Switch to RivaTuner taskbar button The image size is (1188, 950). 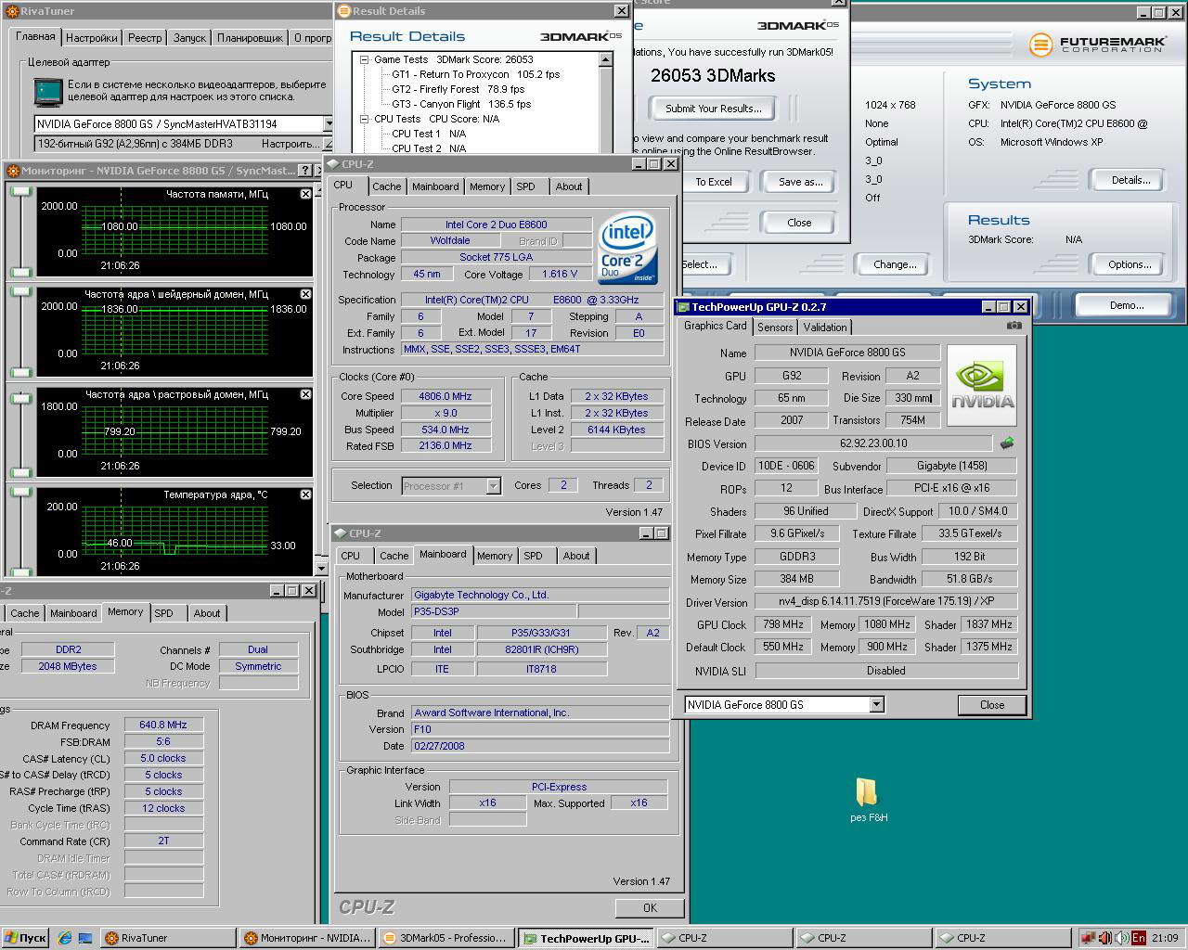pos(166,938)
